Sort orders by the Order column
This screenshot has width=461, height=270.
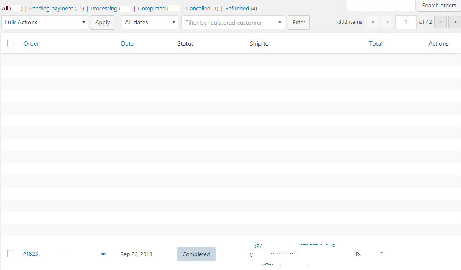(x=31, y=43)
